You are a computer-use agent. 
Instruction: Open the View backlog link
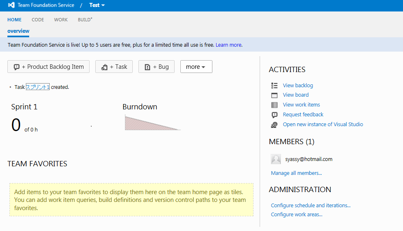pos(298,85)
